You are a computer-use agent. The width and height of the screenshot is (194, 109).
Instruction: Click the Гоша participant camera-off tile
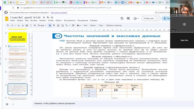coord(182,24)
